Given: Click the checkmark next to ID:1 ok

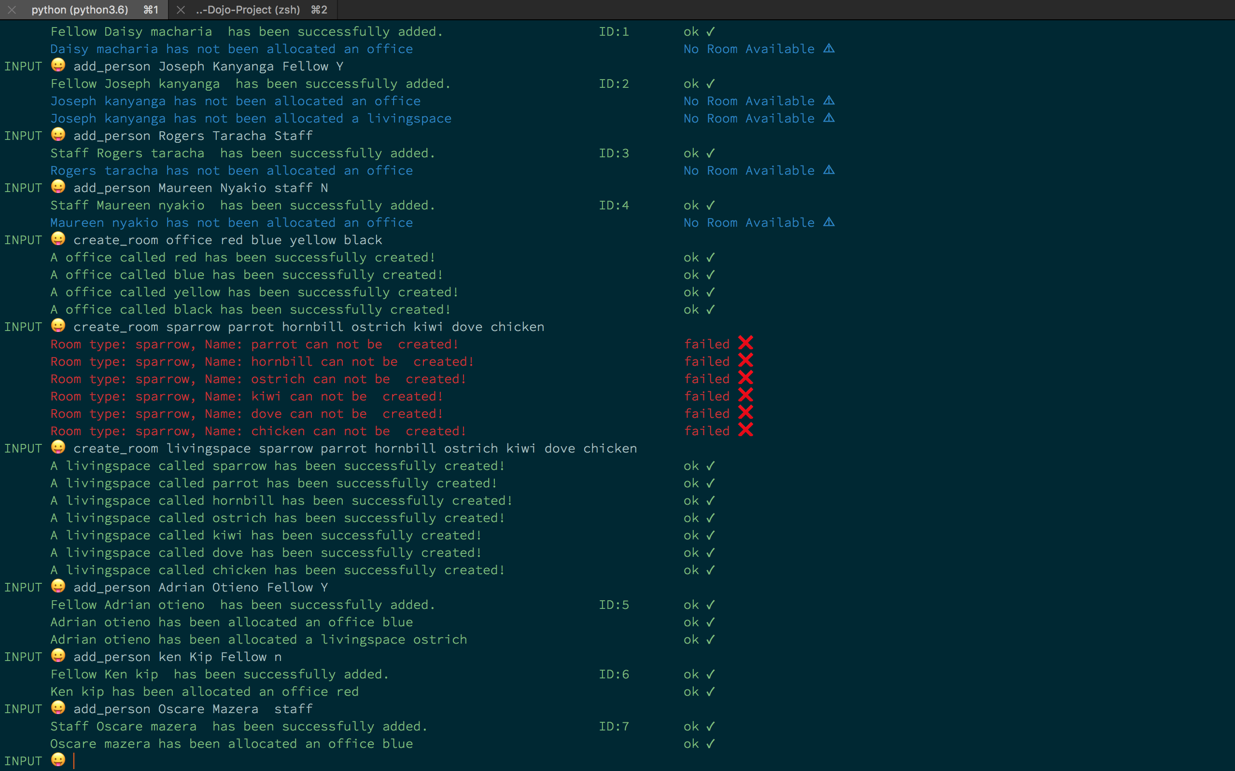Looking at the screenshot, I should [711, 32].
